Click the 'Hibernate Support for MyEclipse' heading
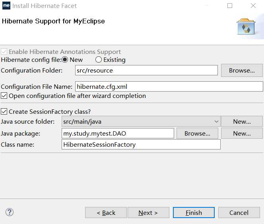This screenshot has height=224, width=264. pos(53,21)
